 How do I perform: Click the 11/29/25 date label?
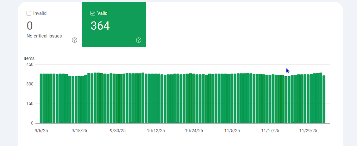tap(308, 131)
